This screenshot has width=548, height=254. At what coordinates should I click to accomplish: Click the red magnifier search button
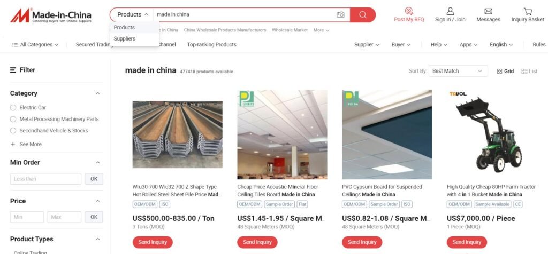click(x=363, y=14)
